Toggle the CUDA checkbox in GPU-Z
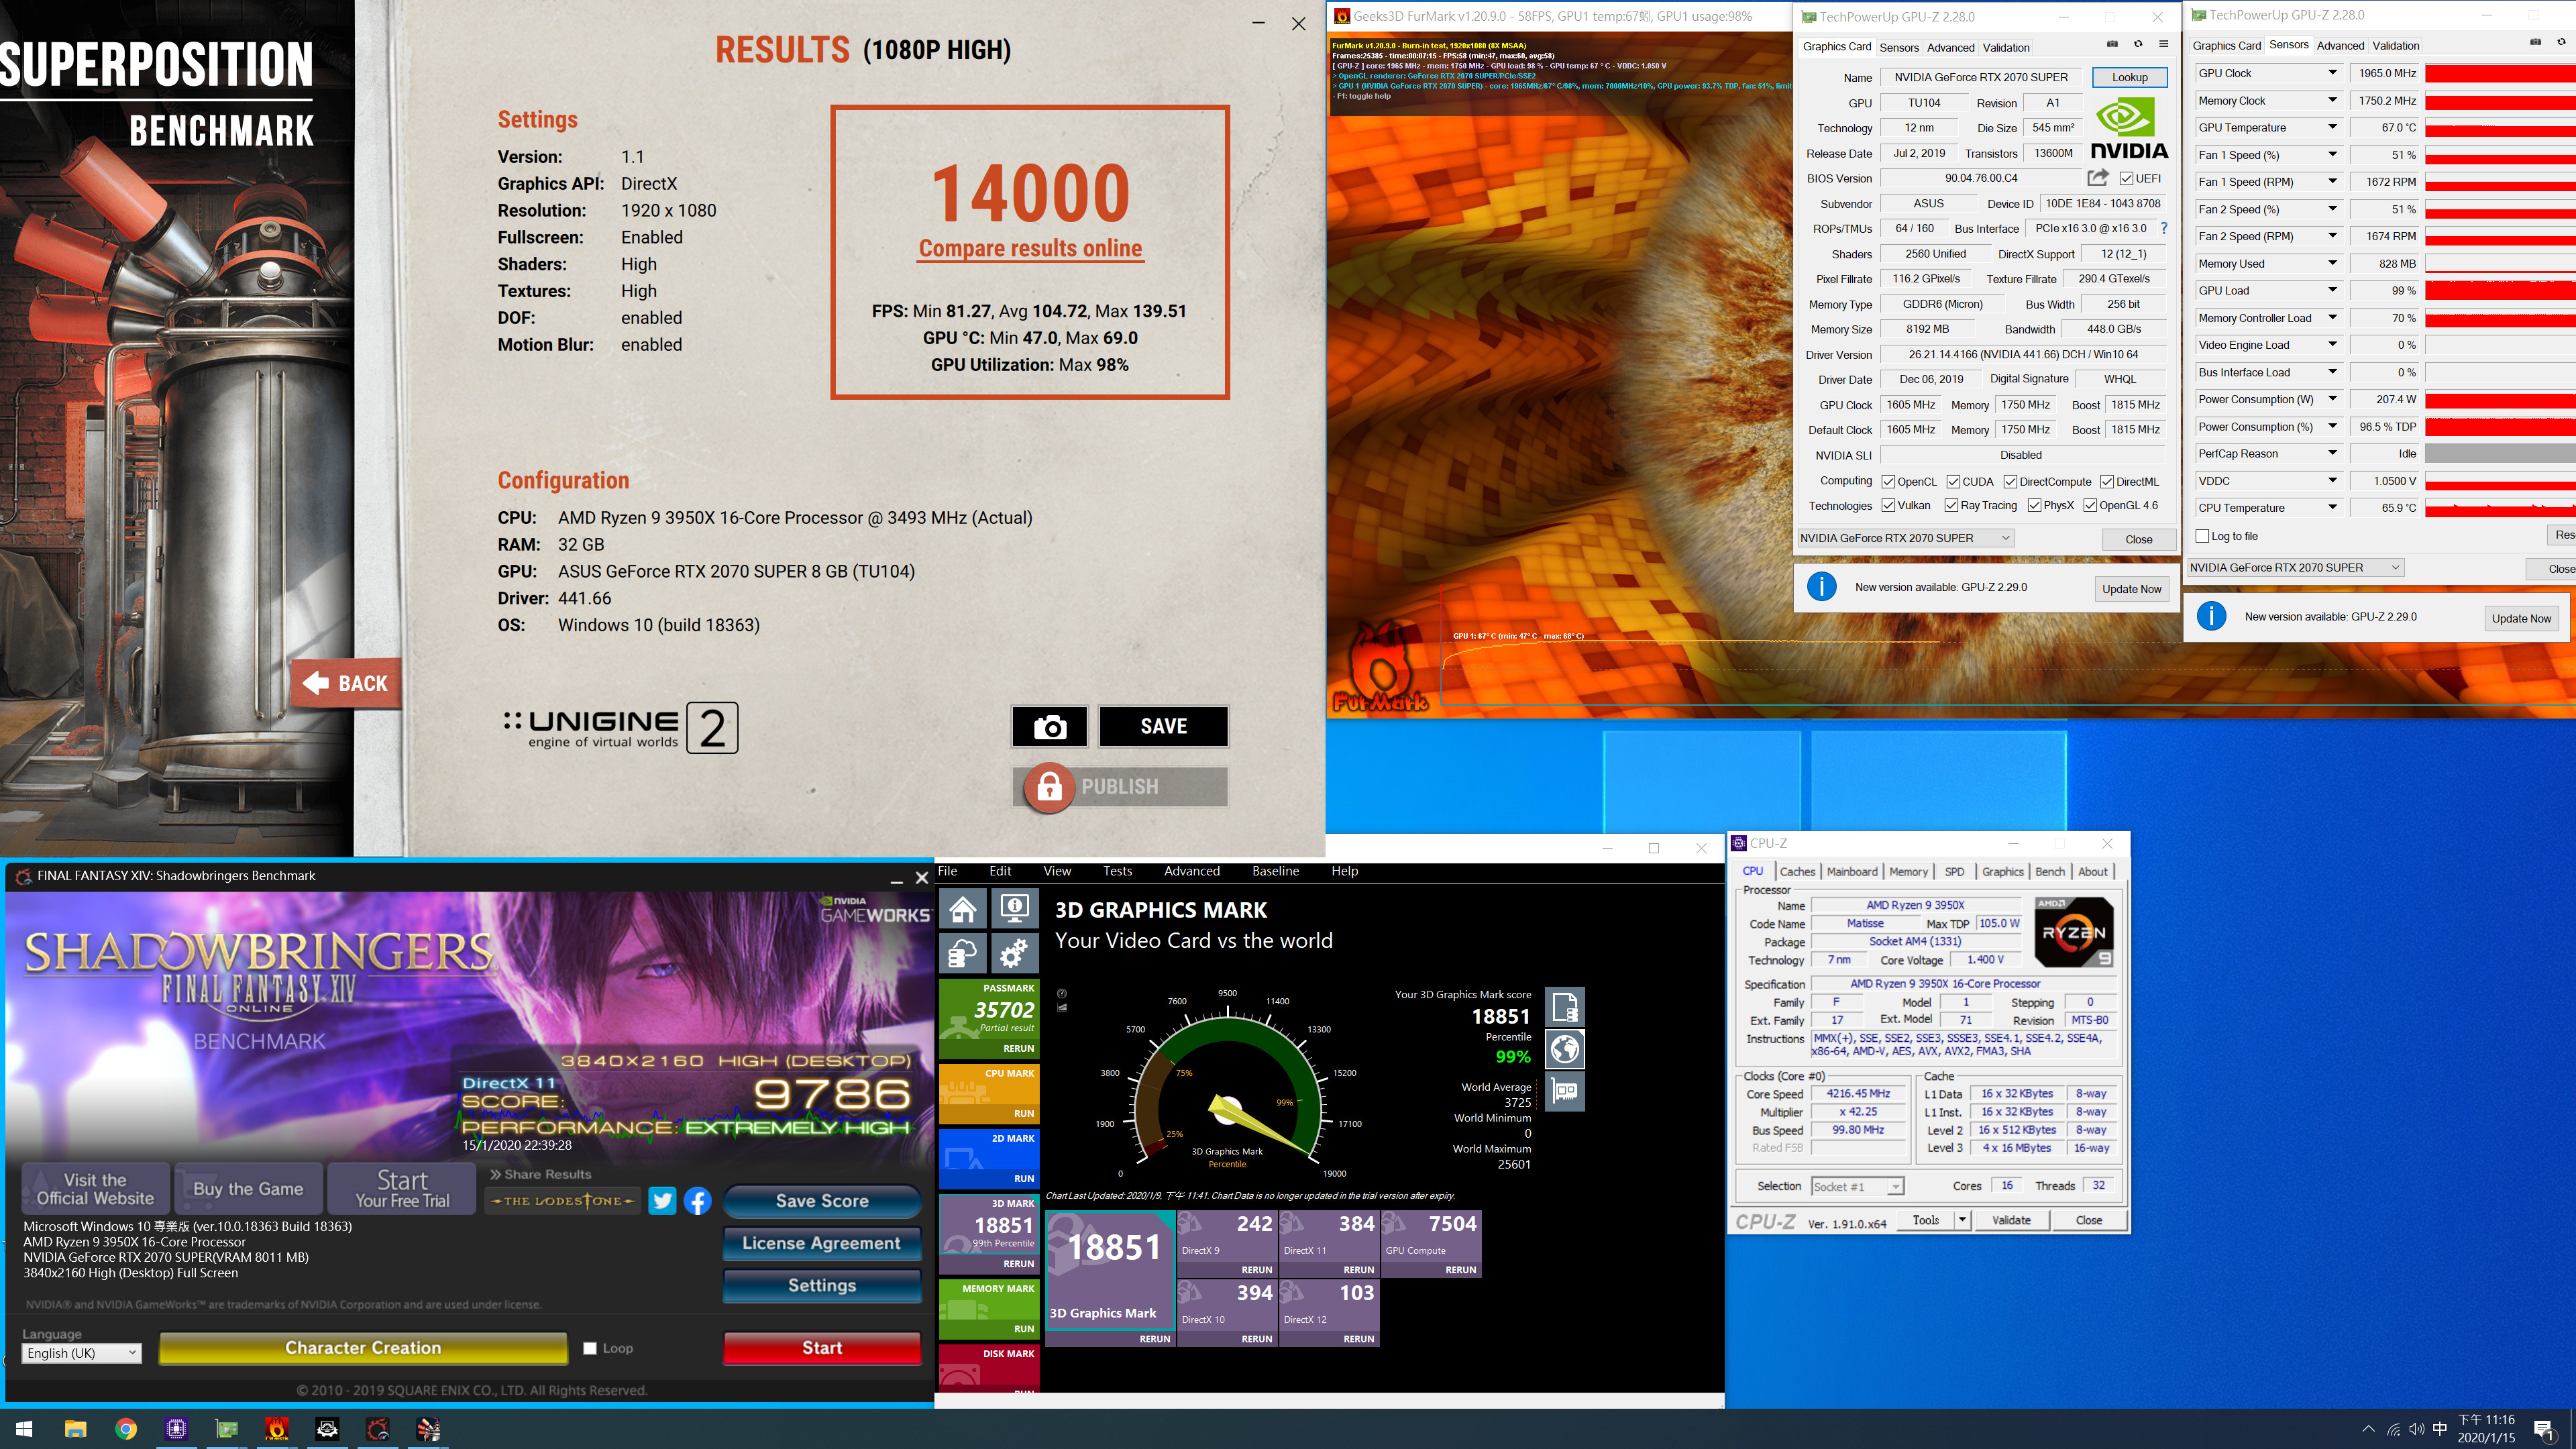Screen dimensions: 2576x1449 click(1954, 481)
